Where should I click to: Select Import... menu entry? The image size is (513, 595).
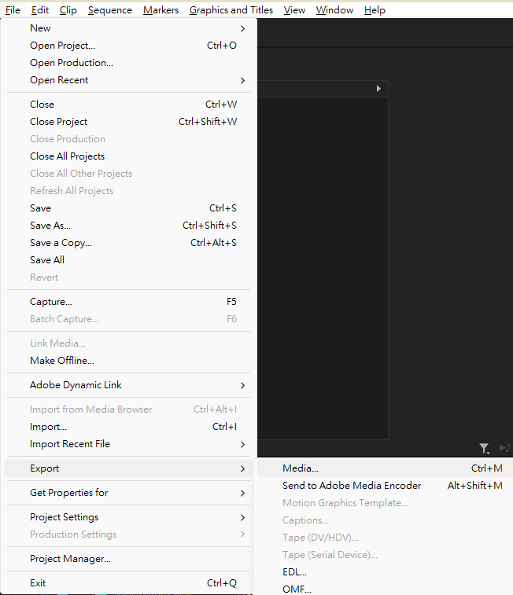pos(48,427)
